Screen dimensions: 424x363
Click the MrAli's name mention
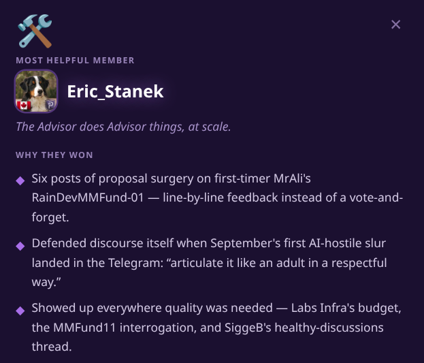tap(292, 178)
